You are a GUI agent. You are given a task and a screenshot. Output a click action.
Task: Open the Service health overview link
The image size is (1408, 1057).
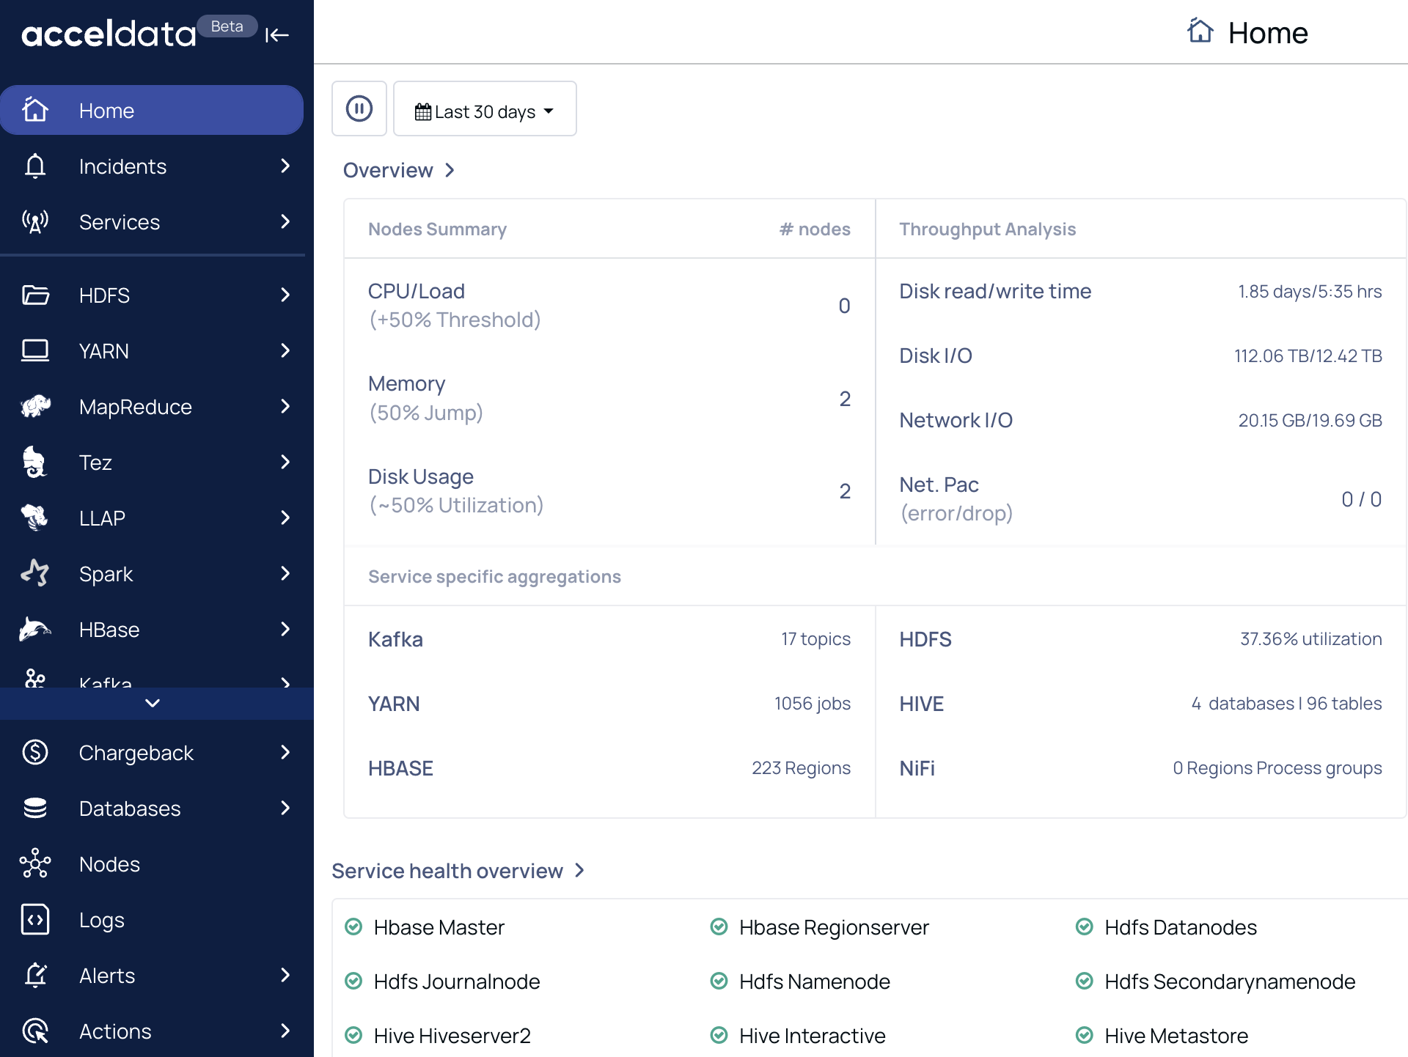click(458, 871)
